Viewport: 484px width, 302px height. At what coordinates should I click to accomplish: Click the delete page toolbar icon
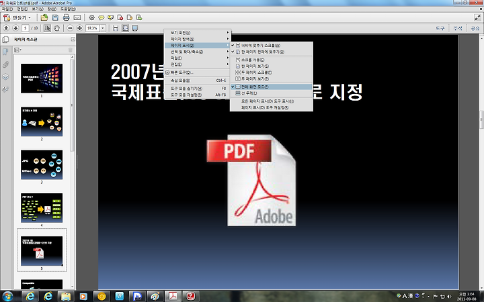coord(120,17)
